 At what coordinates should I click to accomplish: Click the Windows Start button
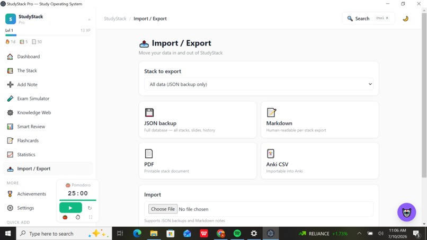pyautogui.click(x=8, y=234)
